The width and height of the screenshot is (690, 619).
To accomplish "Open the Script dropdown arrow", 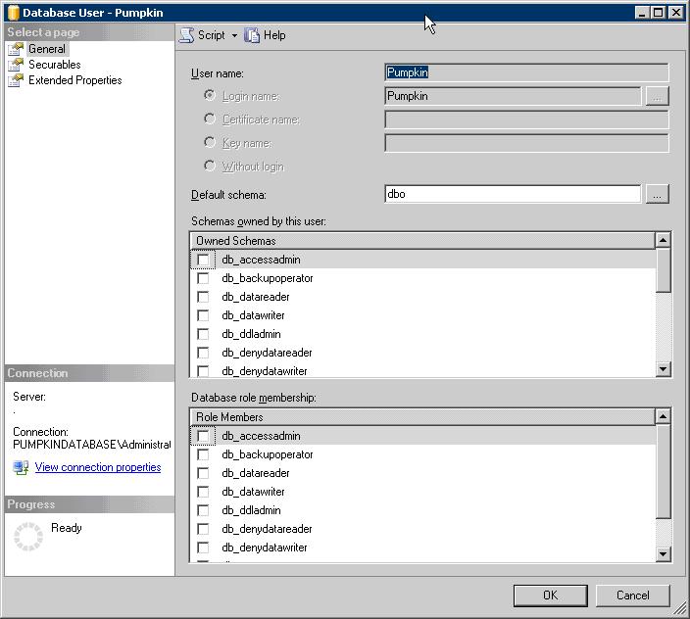I will pos(234,36).
